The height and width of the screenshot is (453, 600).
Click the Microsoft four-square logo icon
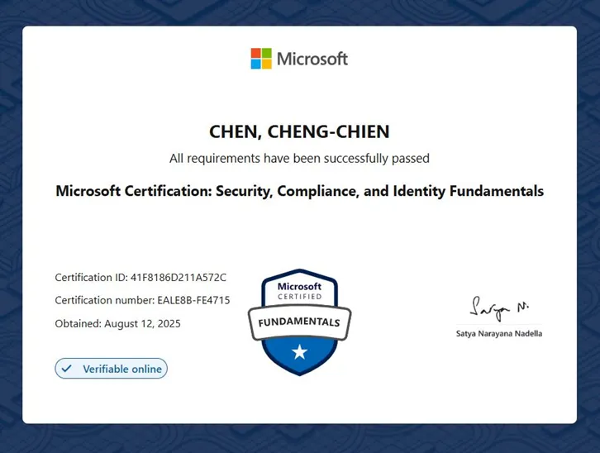pos(261,59)
